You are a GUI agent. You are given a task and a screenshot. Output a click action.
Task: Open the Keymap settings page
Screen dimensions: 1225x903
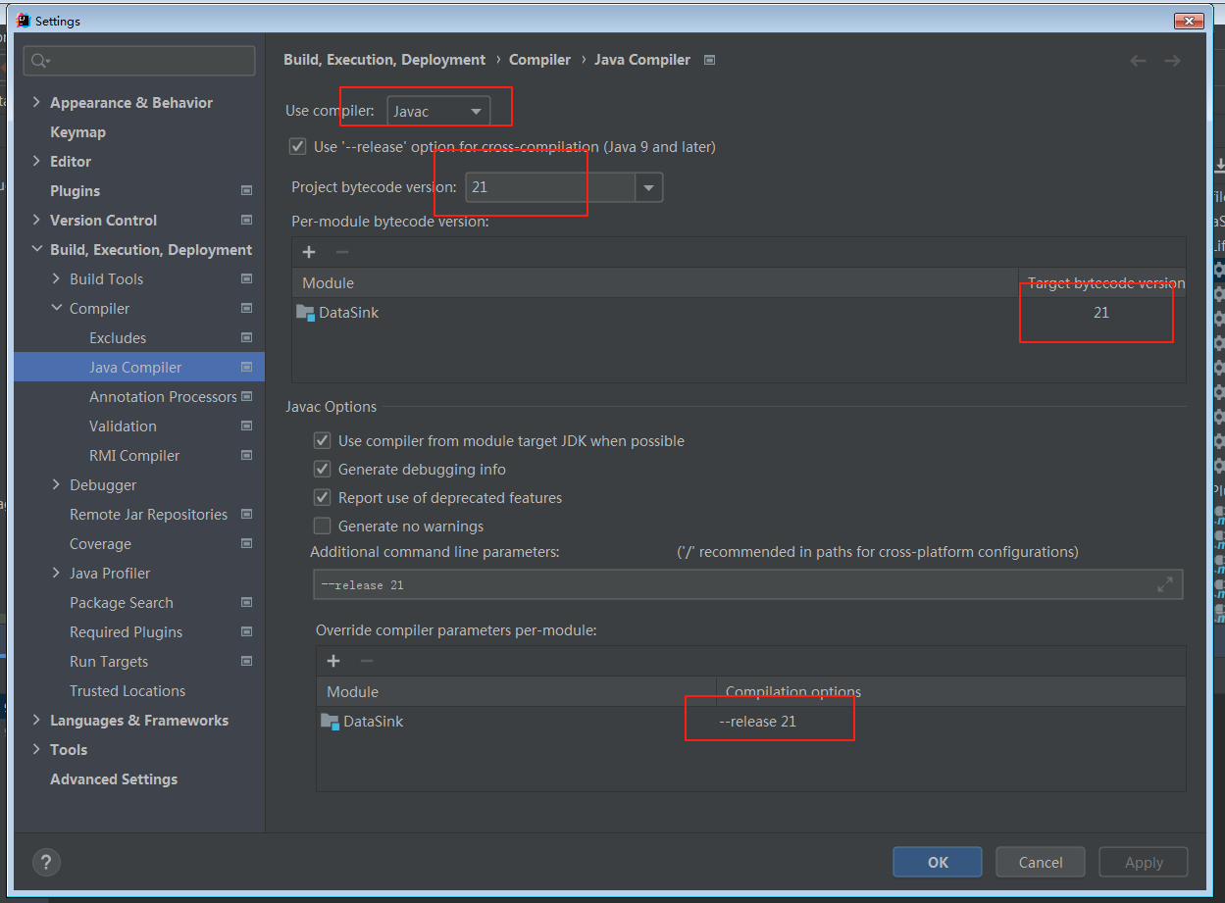77,131
